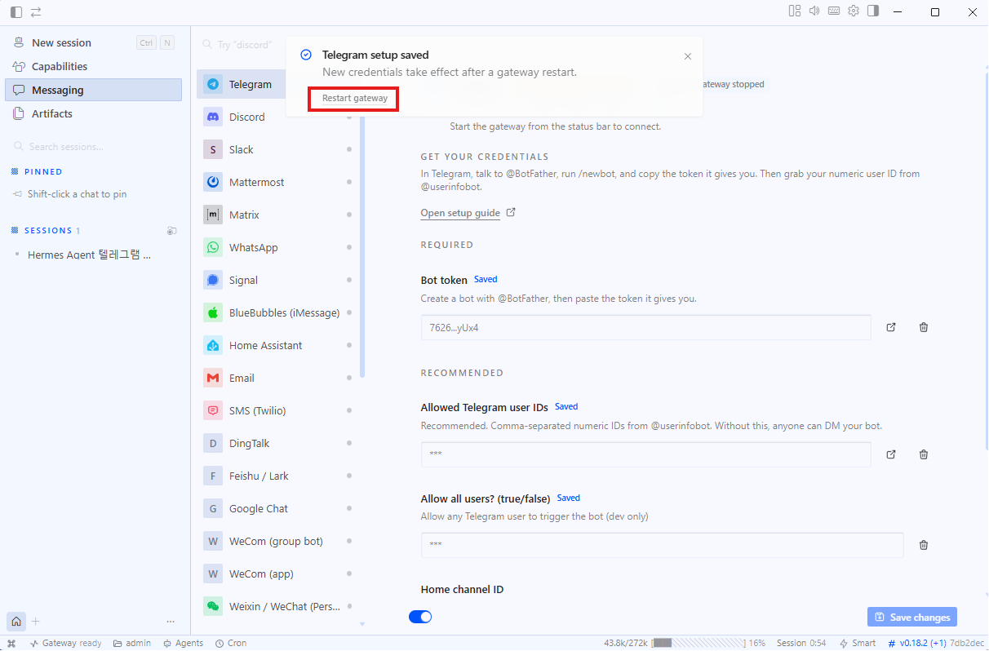Click the Save changes button
Viewport: 989px width, 651px height.
[911, 617]
